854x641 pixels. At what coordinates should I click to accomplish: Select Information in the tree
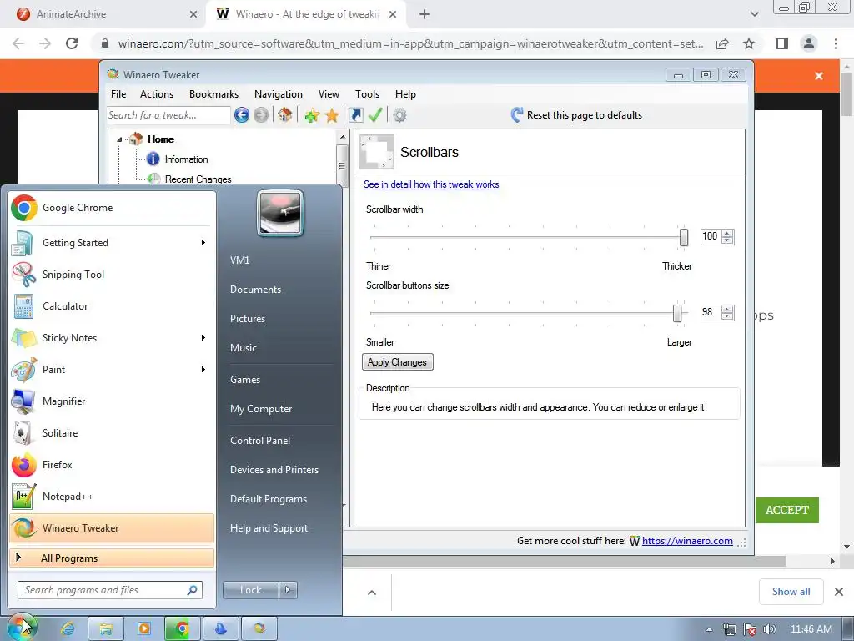[x=186, y=159]
